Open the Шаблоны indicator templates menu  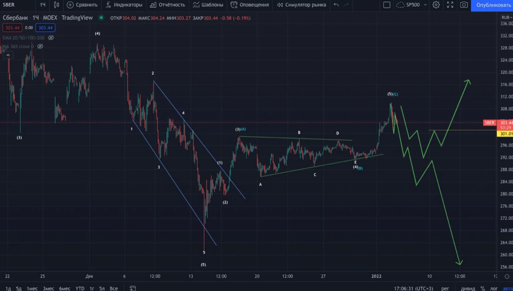pyautogui.click(x=208, y=5)
